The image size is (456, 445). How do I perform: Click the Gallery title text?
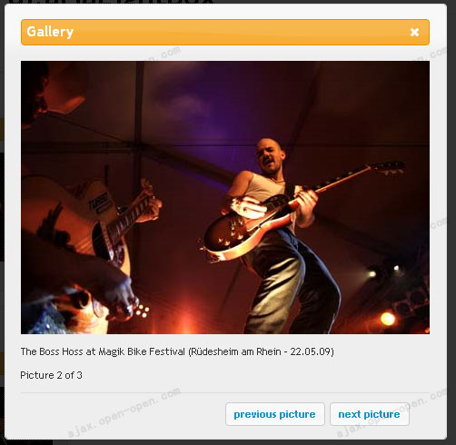(x=50, y=32)
